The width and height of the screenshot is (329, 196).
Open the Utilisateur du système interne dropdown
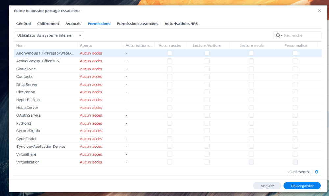click(49, 35)
